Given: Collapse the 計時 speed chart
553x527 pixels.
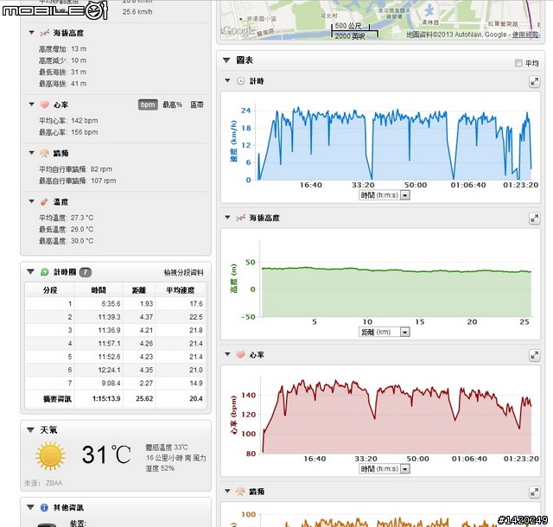Looking at the screenshot, I should [227, 80].
